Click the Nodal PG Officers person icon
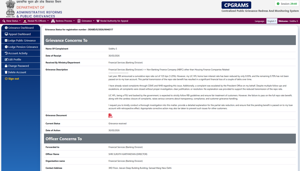This screenshot has width=300, height=171. tap(25, 21)
